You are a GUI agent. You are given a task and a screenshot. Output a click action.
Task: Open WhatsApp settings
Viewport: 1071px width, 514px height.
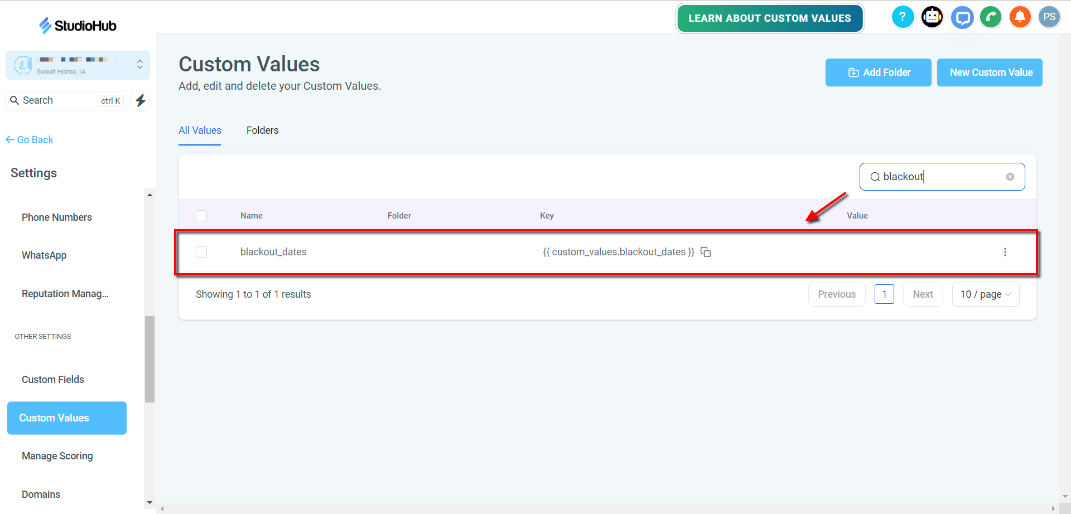tap(44, 255)
